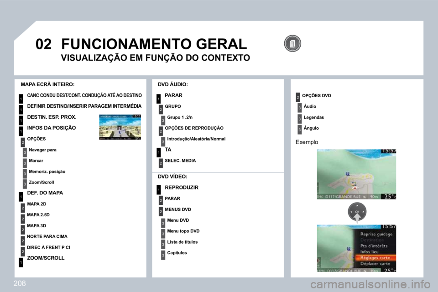Select the Memoriz. posição entry
The height and width of the screenshot is (292, 438).
47,172
